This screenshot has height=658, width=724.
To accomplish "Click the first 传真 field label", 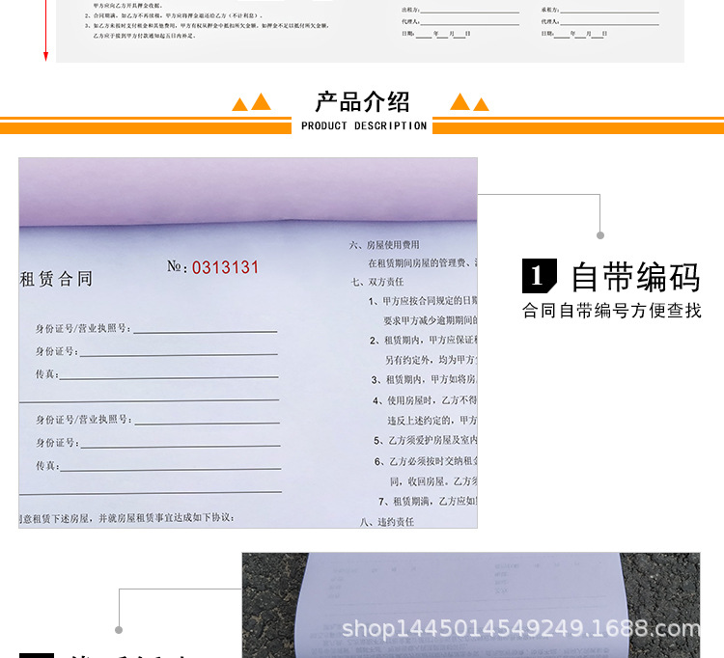I will click(x=47, y=374).
